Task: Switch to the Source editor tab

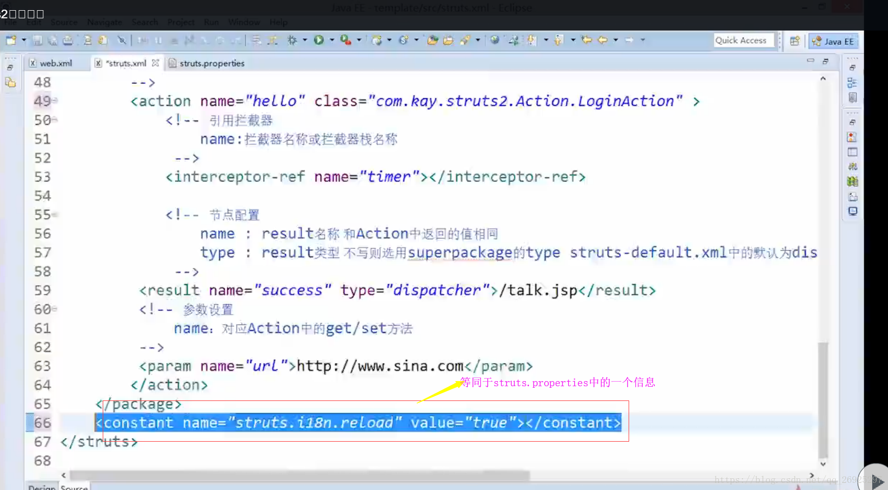Action: (x=74, y=486)
